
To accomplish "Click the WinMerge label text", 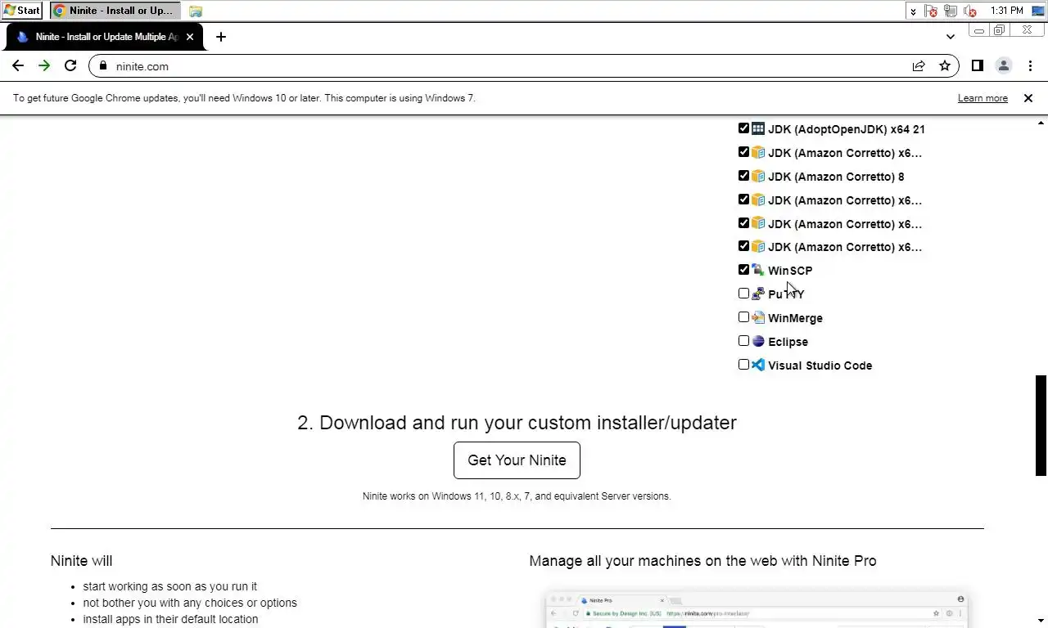I will (795, 318).
